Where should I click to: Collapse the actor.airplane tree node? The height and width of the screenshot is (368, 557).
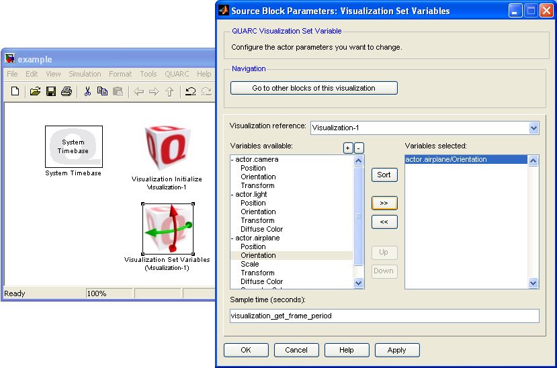232,238
